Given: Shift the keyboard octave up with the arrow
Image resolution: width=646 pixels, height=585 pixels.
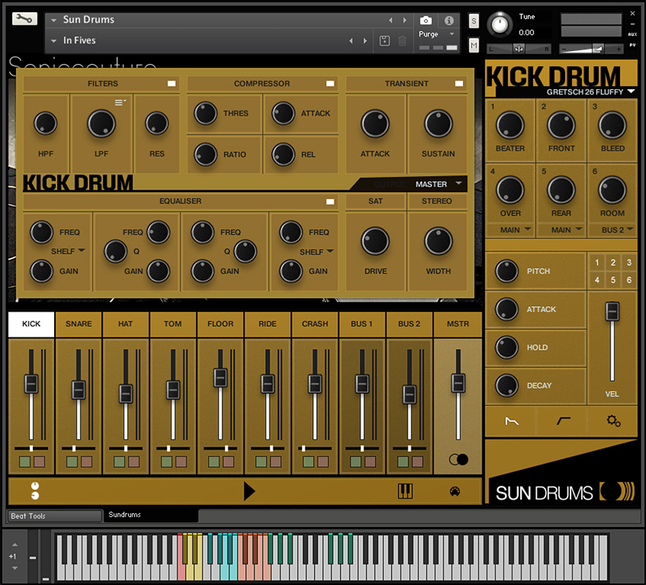Looking at the screenshot, I should 14,545.
